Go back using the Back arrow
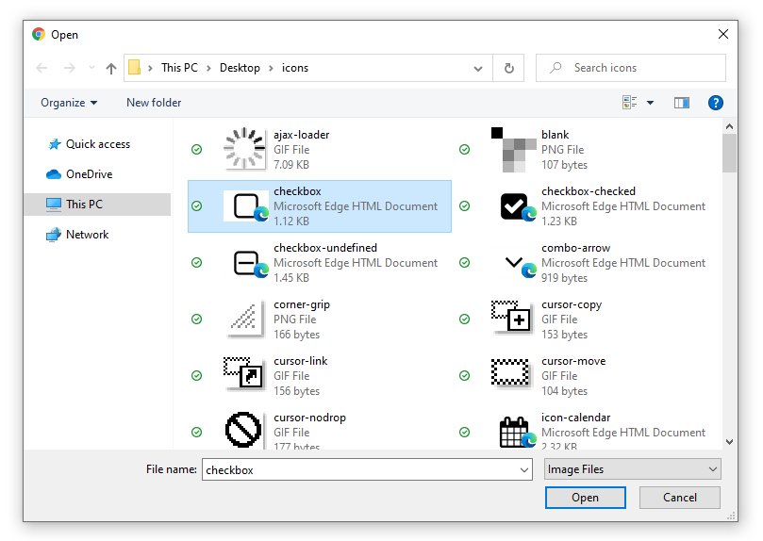 (41, 68)
